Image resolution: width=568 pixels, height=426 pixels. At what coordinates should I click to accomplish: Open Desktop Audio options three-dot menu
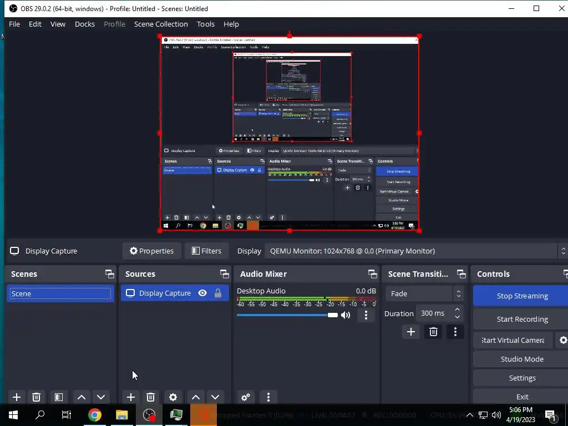(366, 315)
